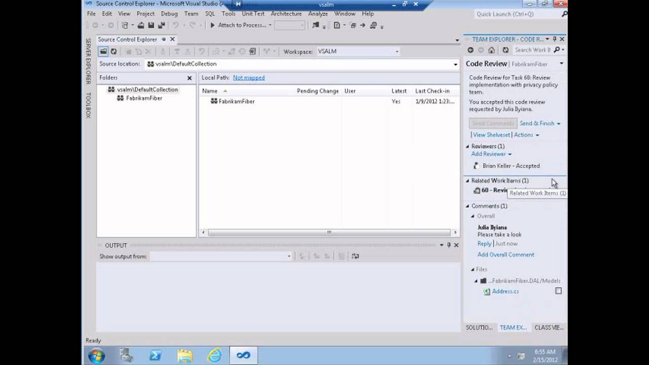Click the Team Explorer Home icon
649x365 pixels.
(491, 50)
